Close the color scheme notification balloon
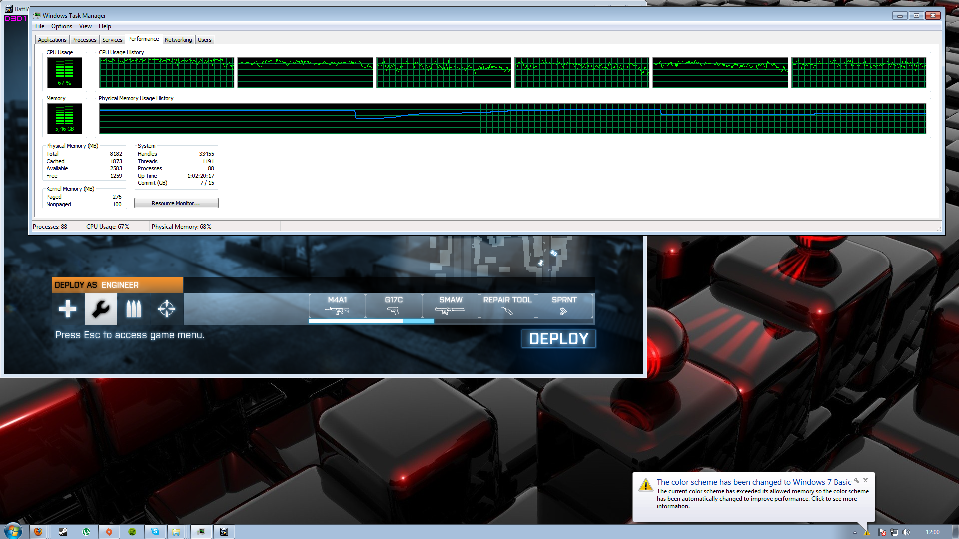Viewport: 959px width, 539px height. coord(866,480)
